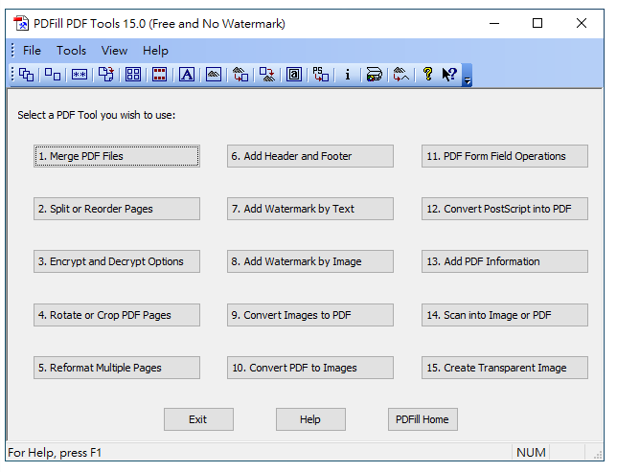Open the Help menu

coord(155,51)
